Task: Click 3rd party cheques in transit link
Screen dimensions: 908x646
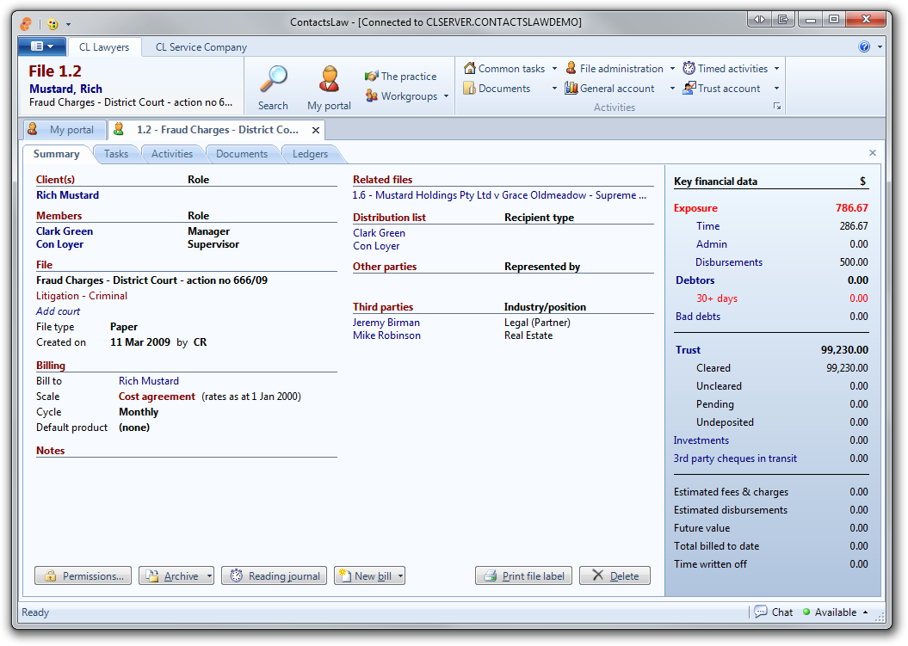Action: tap(735, 458)
